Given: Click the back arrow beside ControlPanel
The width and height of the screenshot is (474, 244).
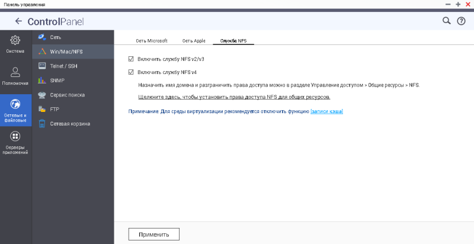Looking at the screenshot, I should tap(18, 21).
